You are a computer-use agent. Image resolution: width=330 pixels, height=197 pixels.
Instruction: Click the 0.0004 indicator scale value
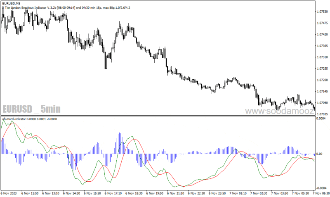(x=321, y=119)
